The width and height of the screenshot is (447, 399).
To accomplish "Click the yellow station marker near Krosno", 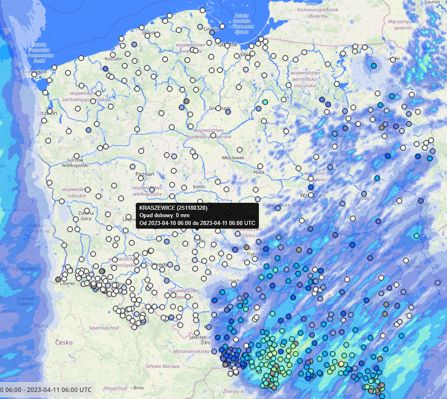I will 341,364.
